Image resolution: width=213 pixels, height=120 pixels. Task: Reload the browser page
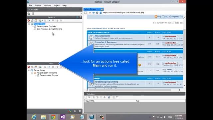click(x=97, y=13)
